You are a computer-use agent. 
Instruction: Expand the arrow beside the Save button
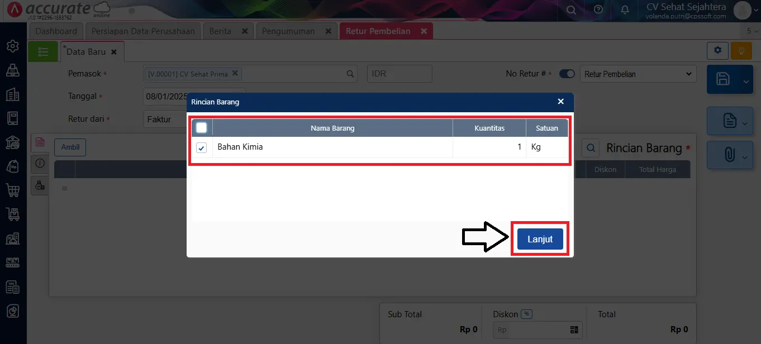pos(746,81)
